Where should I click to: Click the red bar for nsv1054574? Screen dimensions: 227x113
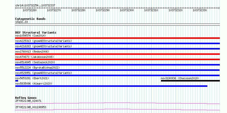118,38
